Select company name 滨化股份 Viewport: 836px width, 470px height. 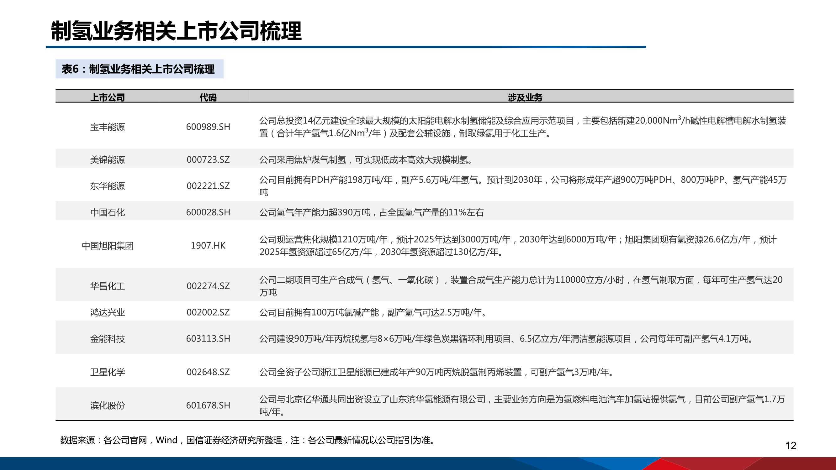point(108,405)
